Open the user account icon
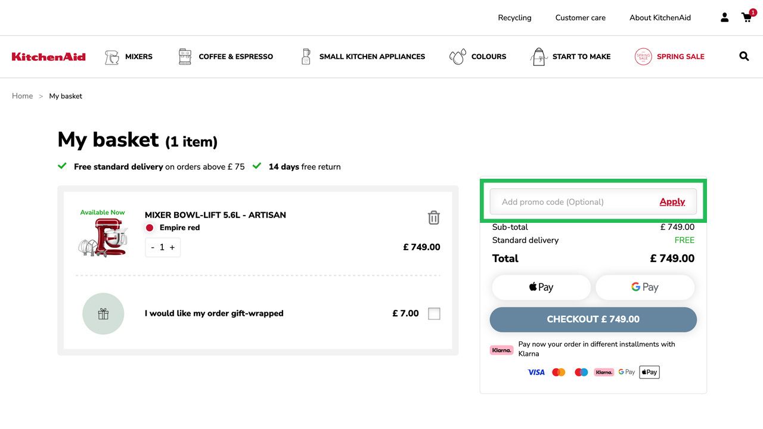The height and width of the screenshot is (429, 763). 724,17
